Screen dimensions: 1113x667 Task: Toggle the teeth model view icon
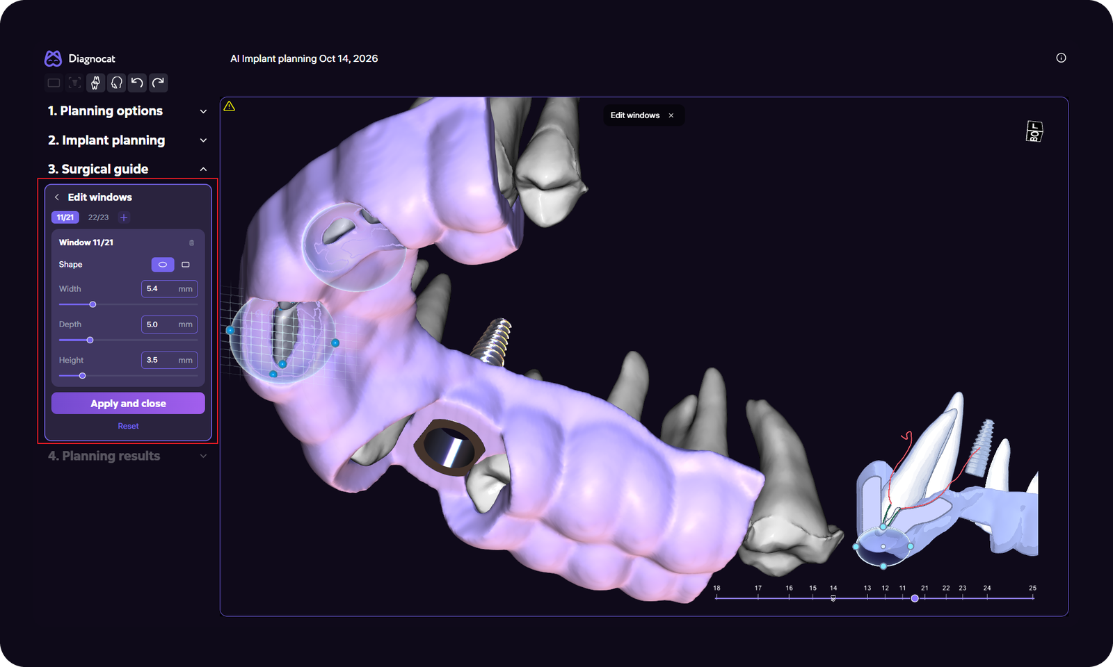95,83
